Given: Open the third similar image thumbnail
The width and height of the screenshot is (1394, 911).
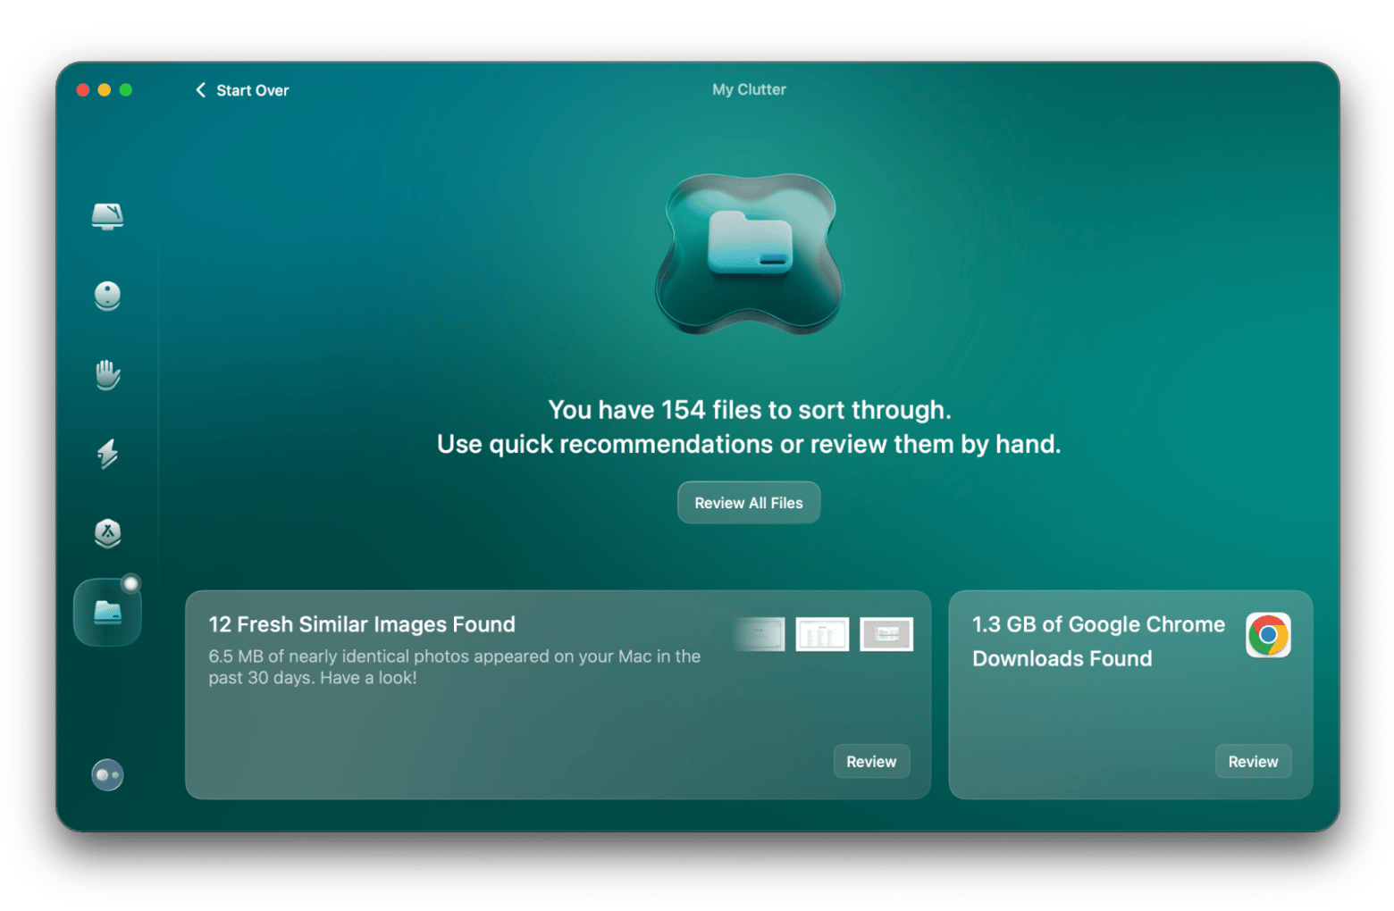Looking at the screenshot, I should click(886, 634).
